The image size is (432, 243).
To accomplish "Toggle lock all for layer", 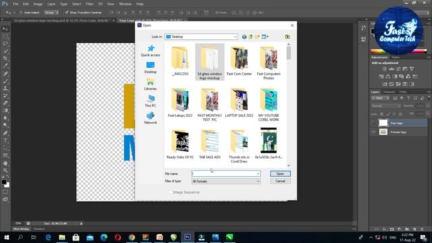I will 400,114.
